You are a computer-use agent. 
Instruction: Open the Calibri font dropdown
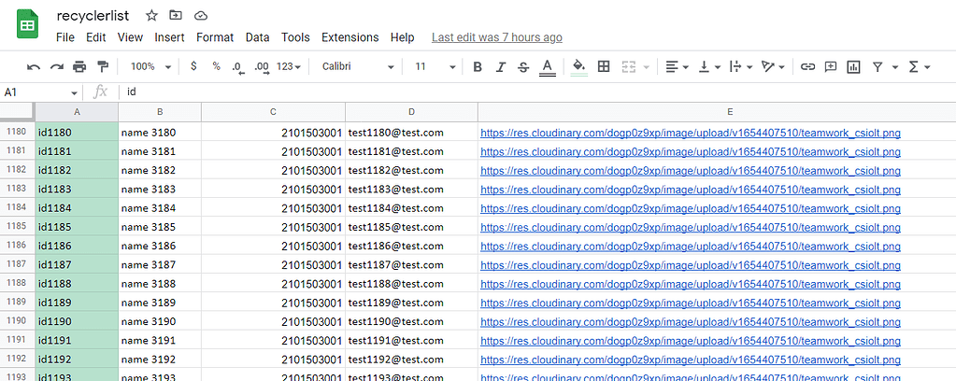coord(358,66)
